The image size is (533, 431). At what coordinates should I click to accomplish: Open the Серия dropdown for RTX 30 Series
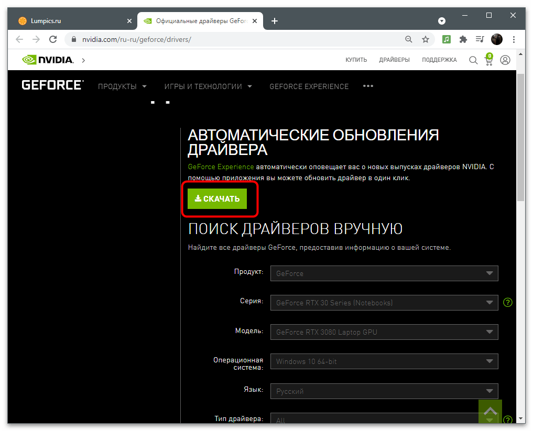(x=384, y=303)
